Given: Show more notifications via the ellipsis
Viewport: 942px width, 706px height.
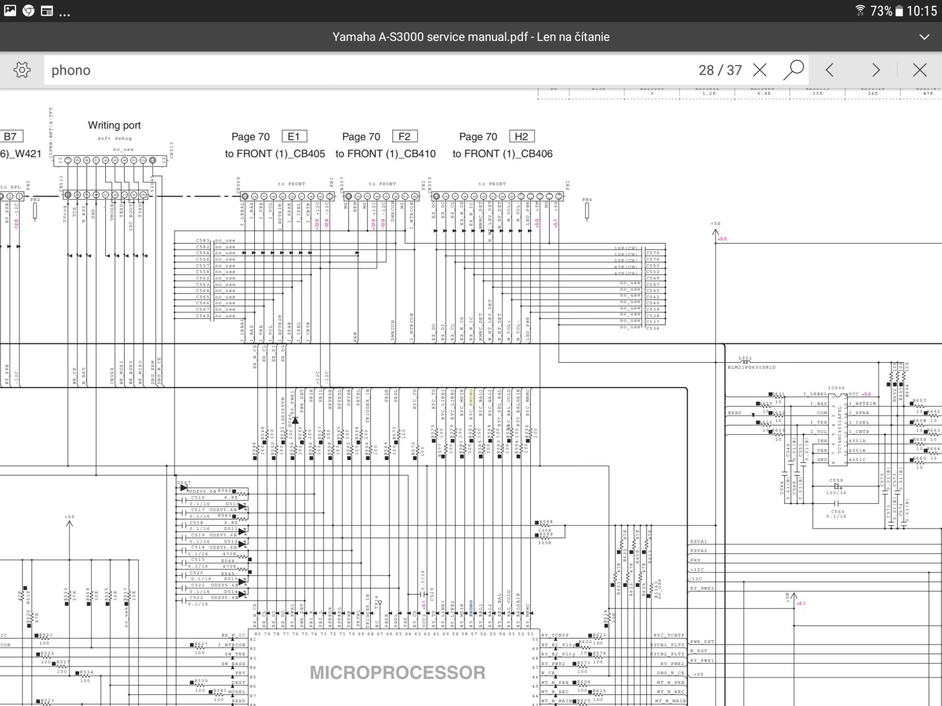Looking at the screenshot, I should click(65, 12).
